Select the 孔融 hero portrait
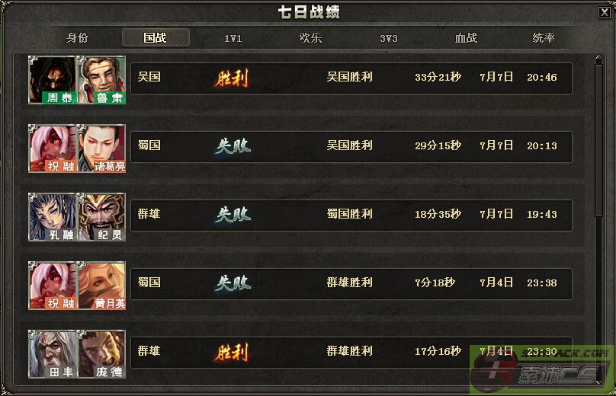The height and width of the screenshot is (396, 616). click(x=53, y=216)
